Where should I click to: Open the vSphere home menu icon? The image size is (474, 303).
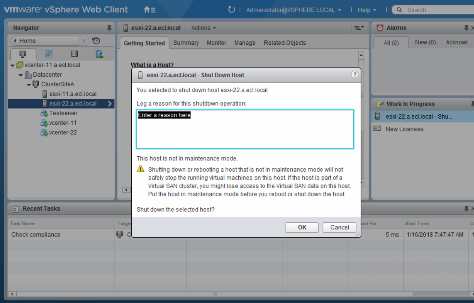(x=150, y=10)
